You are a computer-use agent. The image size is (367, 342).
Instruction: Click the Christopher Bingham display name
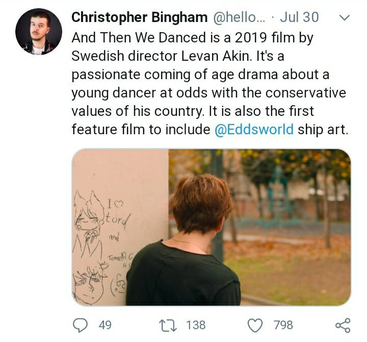tap(139, 17)
